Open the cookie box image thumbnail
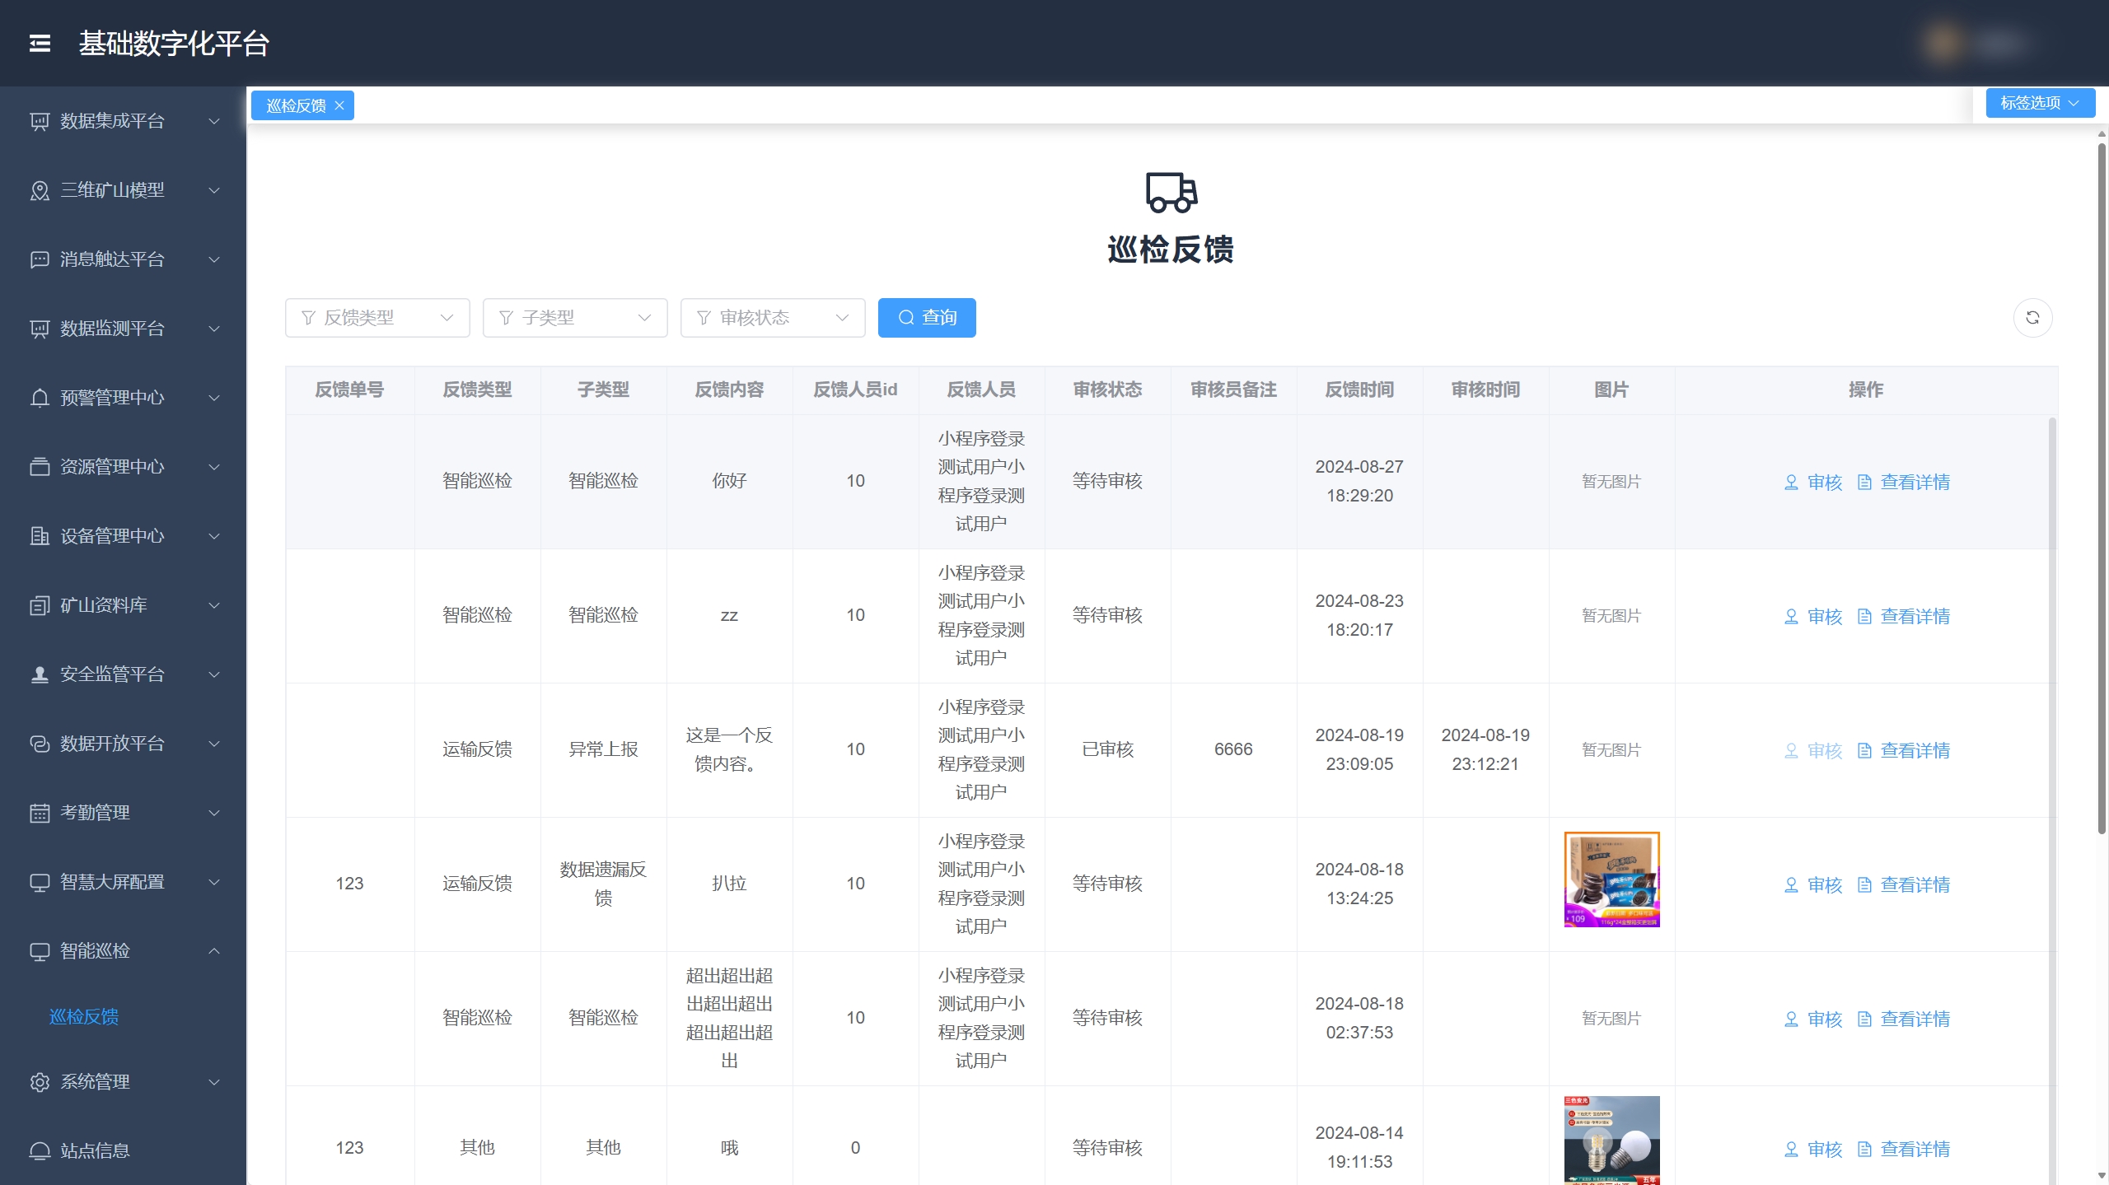The image size is (2109, 1185). tap(1611, 879)
